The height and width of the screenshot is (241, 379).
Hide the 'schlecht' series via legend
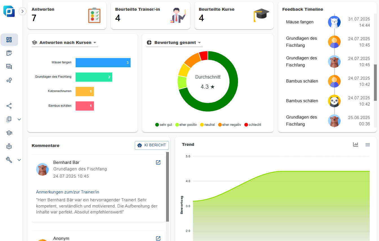coord(253,125)
